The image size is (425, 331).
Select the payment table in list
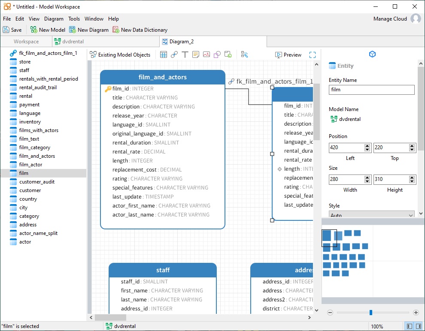click(43, 105)
